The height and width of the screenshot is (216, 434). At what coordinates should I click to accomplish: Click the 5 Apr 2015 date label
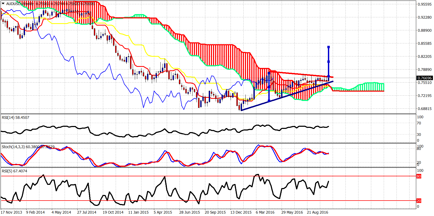point(163,212)
